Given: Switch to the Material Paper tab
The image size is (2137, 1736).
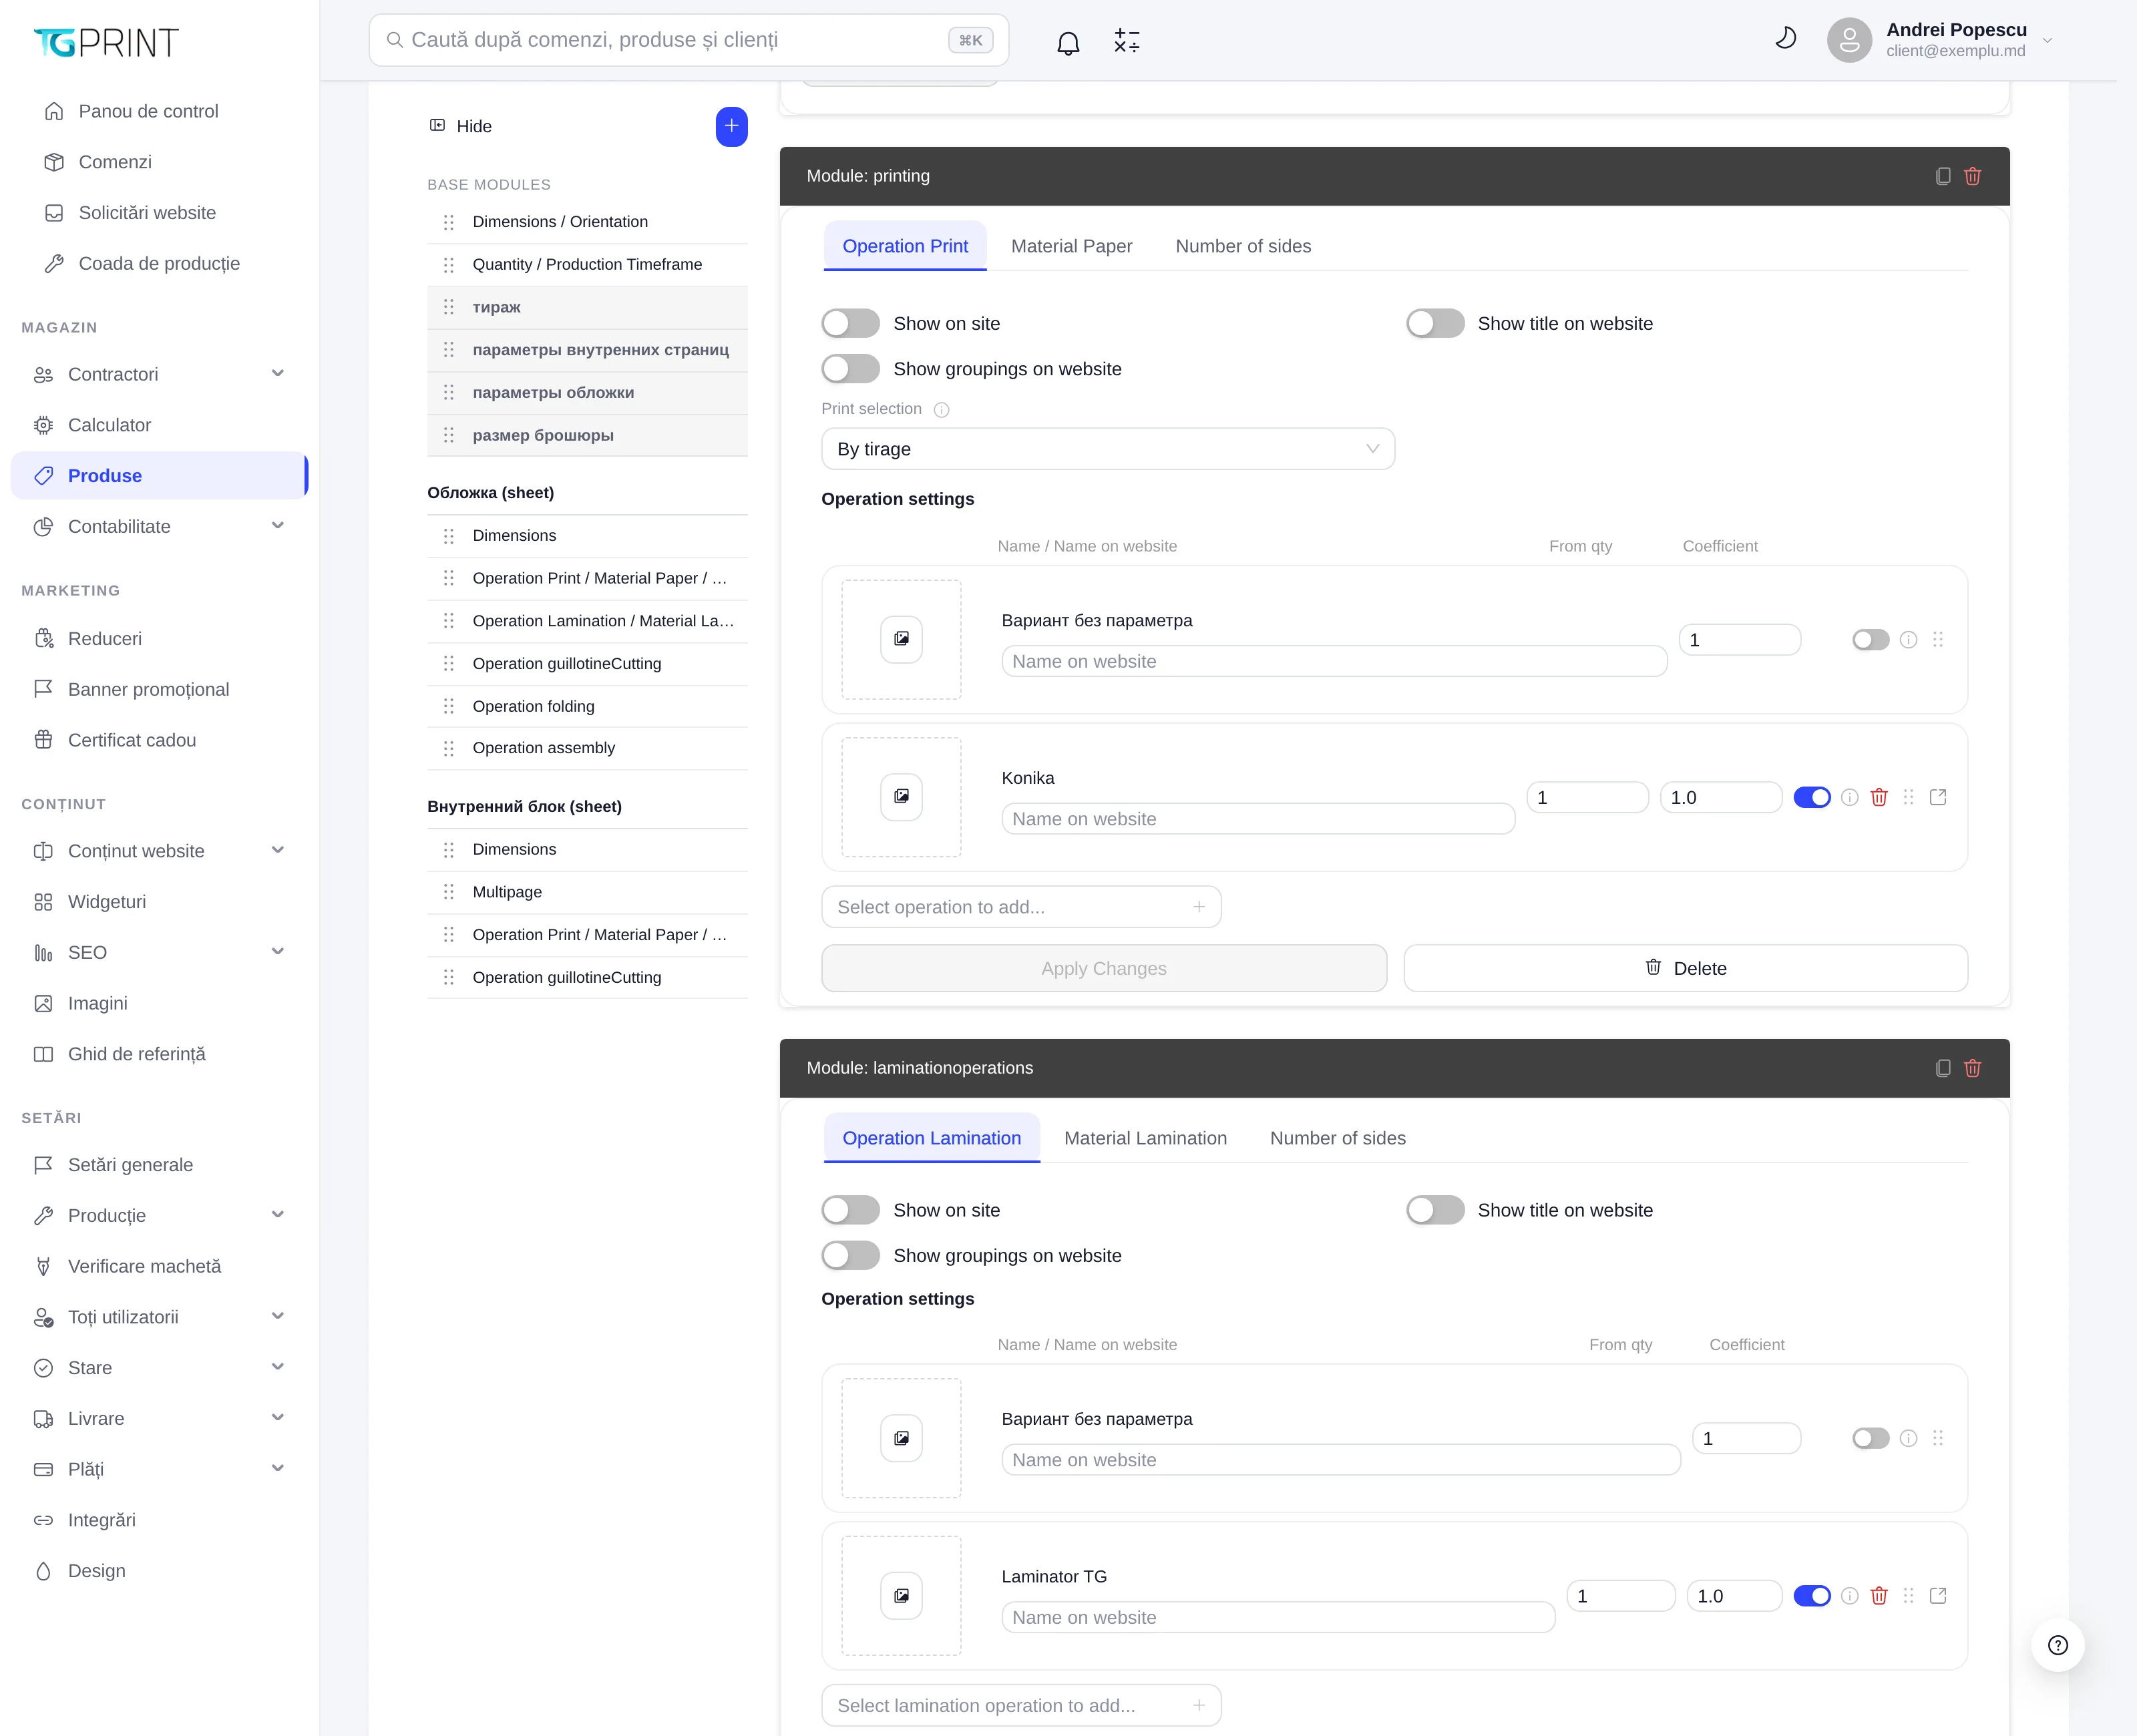Looking at the screenshot, I should tap(1071, 246).
